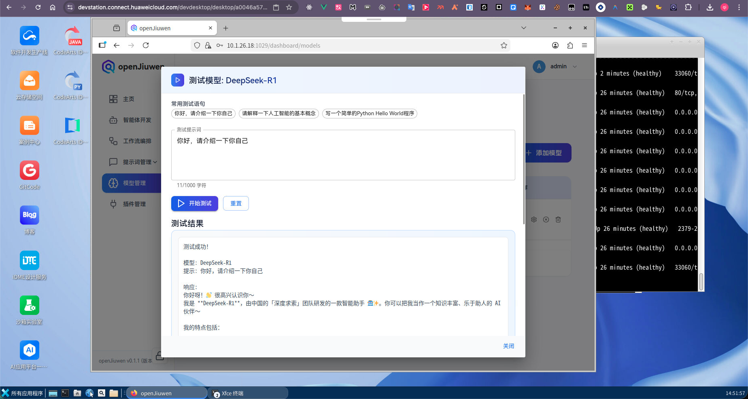Close the test dialog via 关闭
The image size is (748, 399).
508,346
